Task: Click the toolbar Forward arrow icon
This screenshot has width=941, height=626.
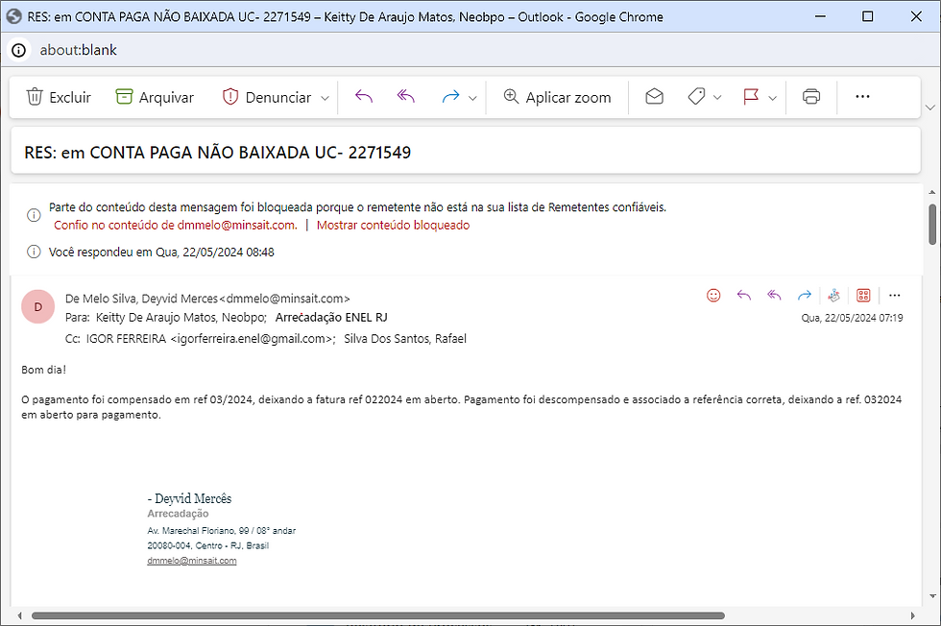Action: point(450,97)
